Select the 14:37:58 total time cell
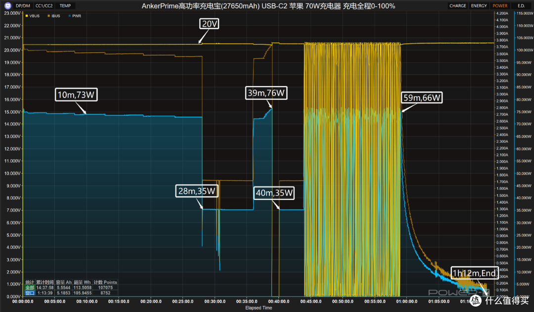The image size is (534, 312). pos(45,287)
